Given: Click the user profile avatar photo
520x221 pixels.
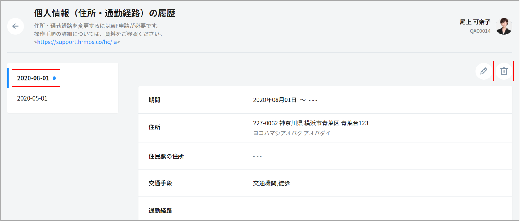Looking at the screenshot, I should click(x=504, y=26).
